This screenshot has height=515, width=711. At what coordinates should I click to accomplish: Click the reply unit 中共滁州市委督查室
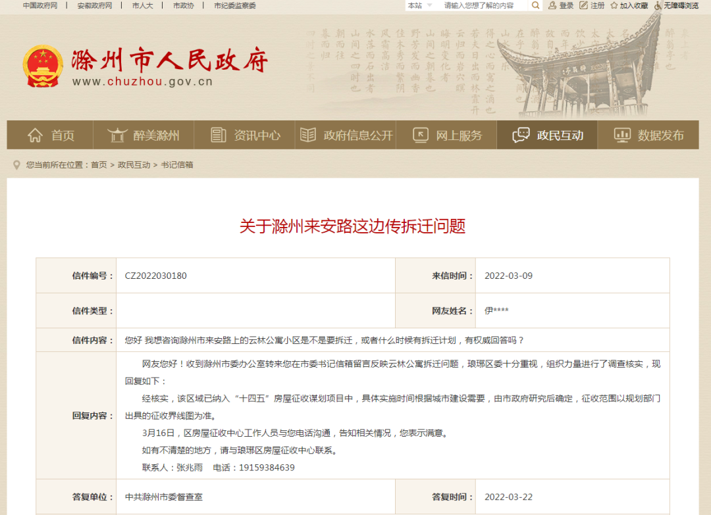(x=164, y=497)
